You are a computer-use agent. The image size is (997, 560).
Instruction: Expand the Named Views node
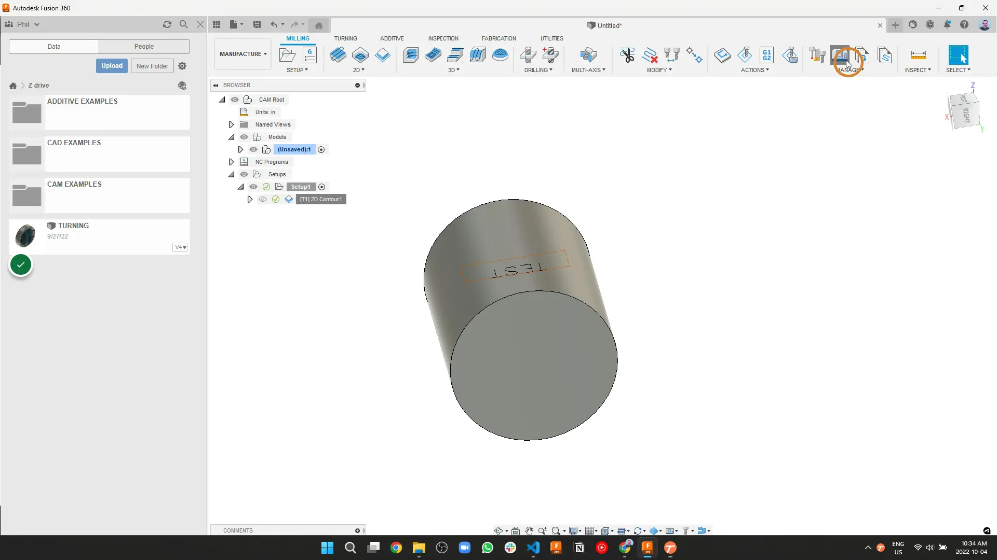pyautogui.click(x=232, y=124)
